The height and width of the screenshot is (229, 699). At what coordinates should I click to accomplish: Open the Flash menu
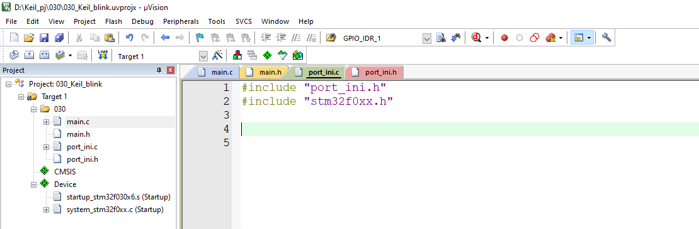(x=114, y=21)
